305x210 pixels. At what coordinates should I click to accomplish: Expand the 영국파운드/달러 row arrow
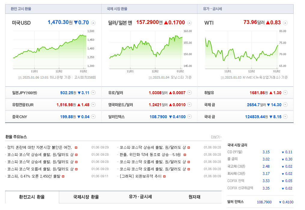point(189,105)
